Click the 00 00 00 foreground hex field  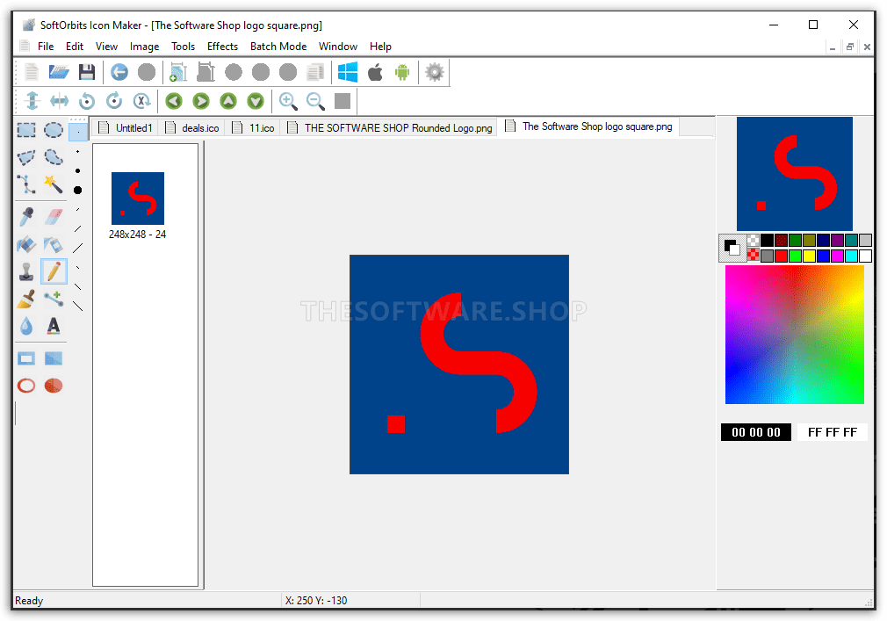point(756,432)
